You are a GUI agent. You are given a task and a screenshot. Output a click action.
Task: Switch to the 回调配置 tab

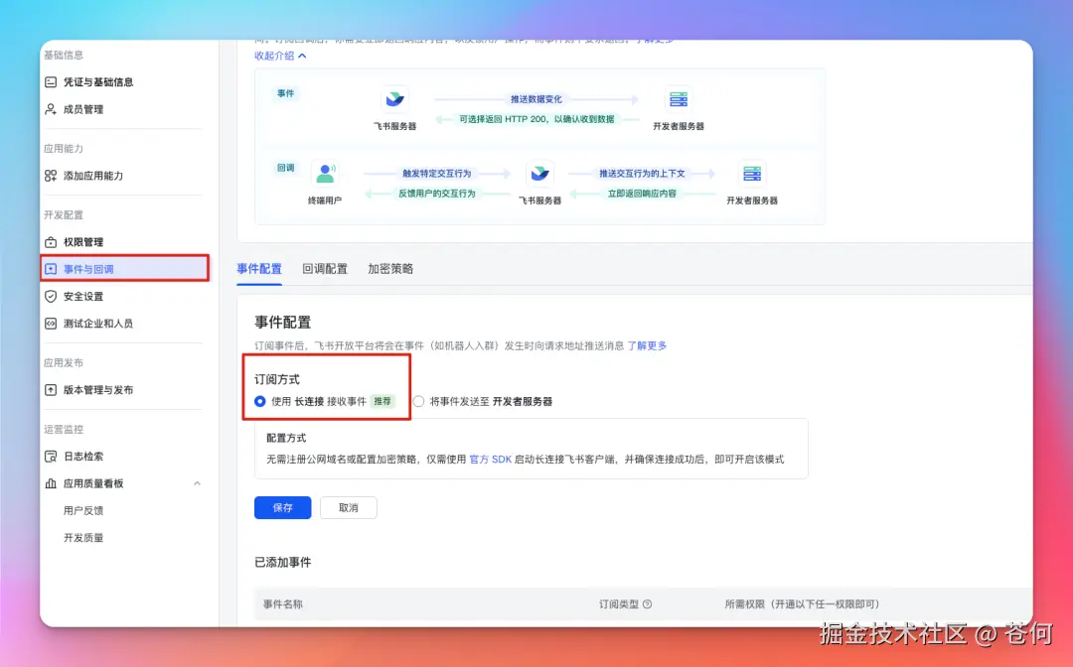325,267
